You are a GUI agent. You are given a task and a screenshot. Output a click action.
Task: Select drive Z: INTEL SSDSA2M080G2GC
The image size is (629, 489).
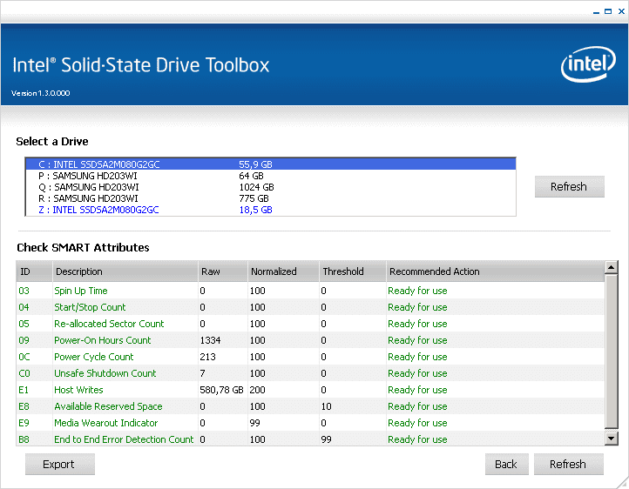click(x=270, y=210)
